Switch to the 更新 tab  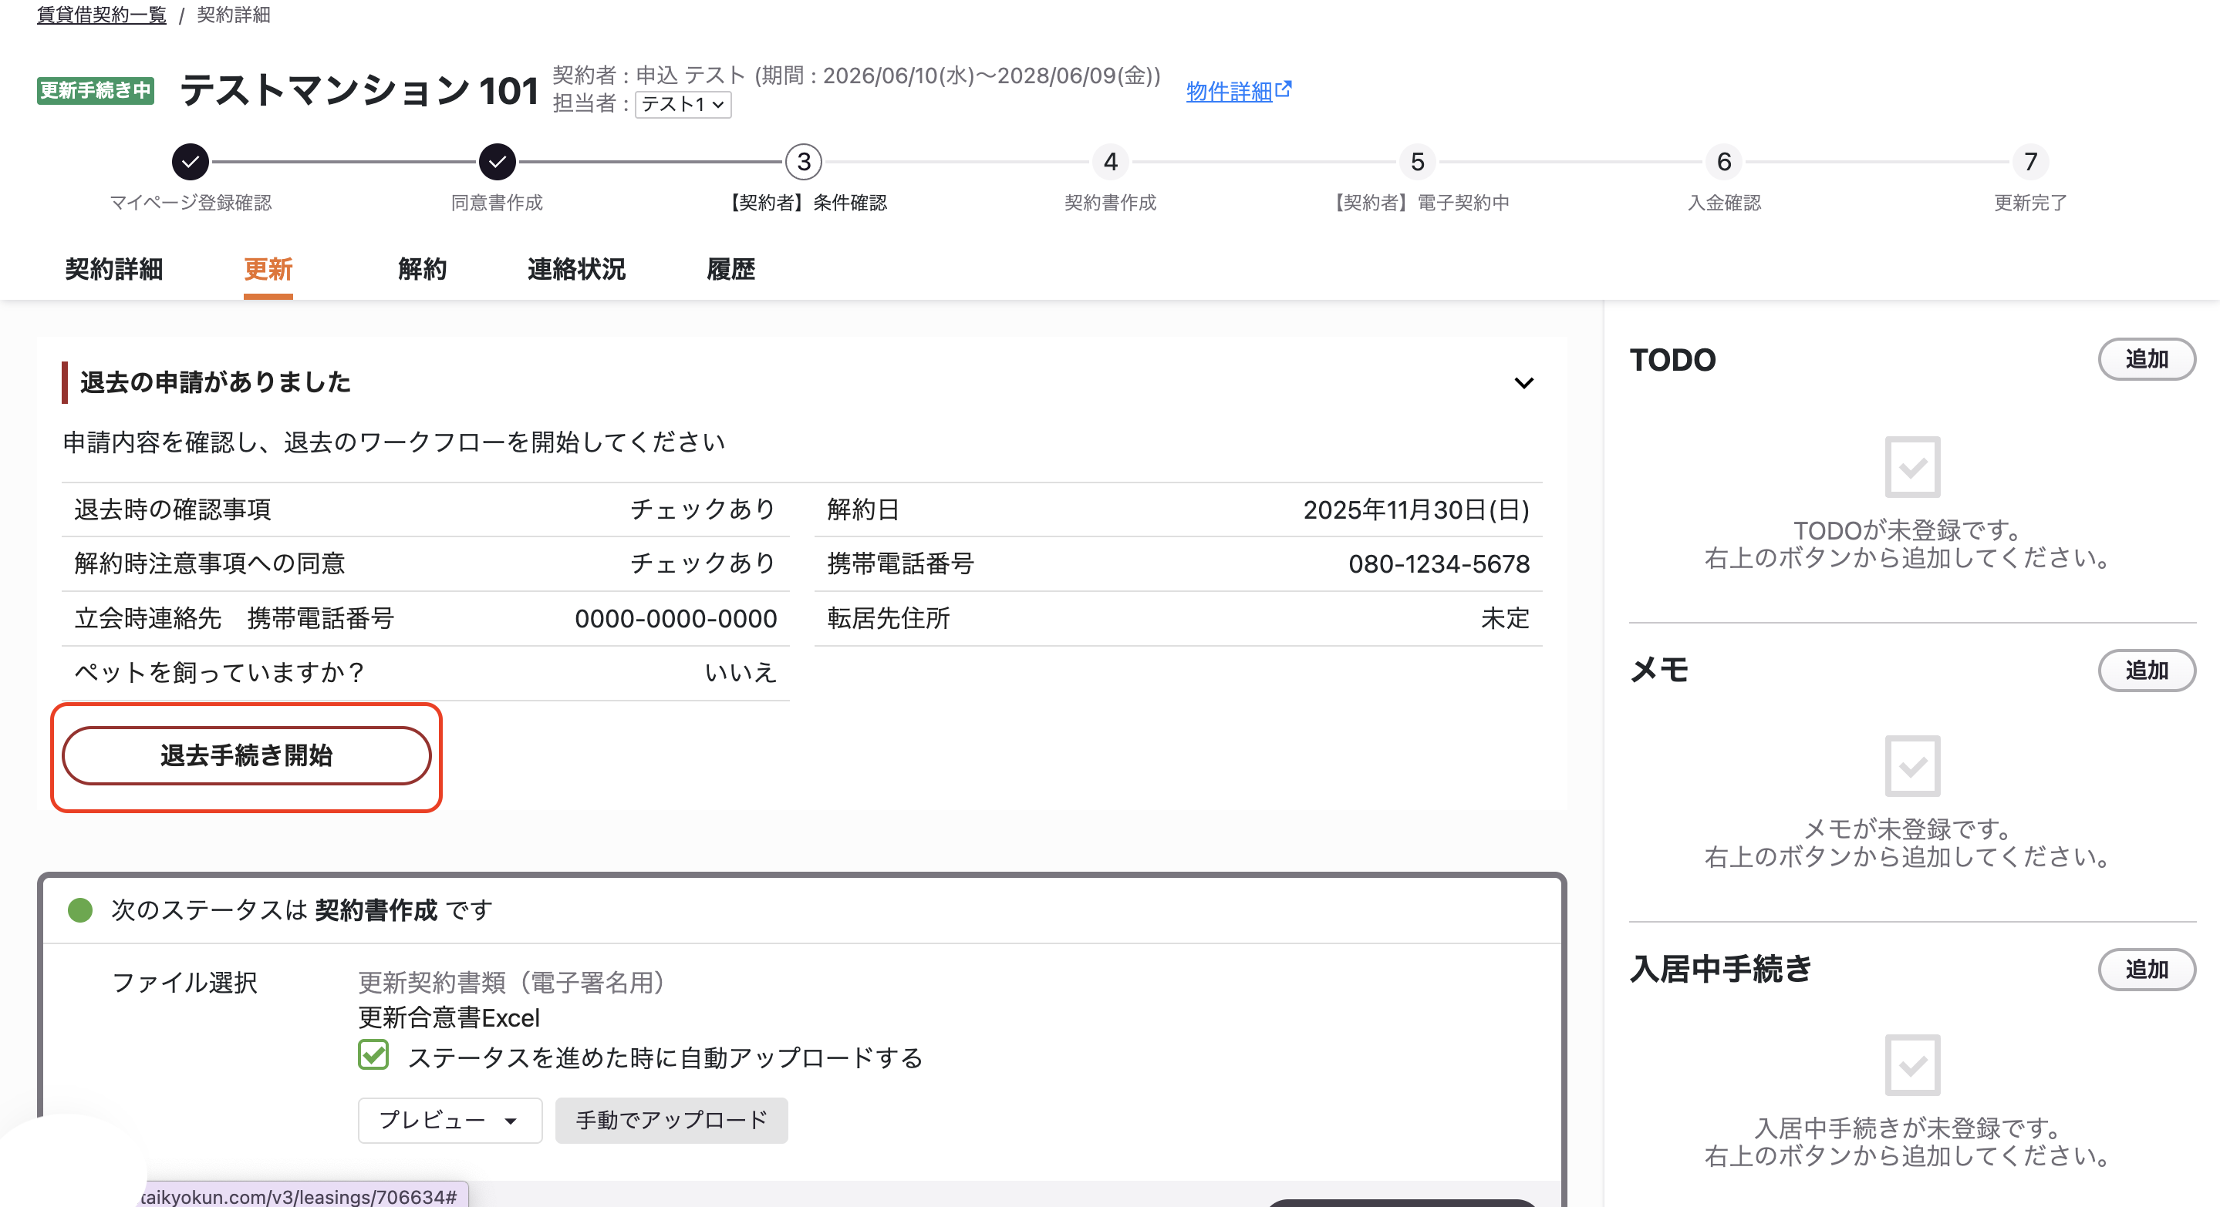pos(268,270)
